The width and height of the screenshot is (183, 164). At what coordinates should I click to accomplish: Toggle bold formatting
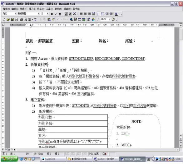pos(52,14)
